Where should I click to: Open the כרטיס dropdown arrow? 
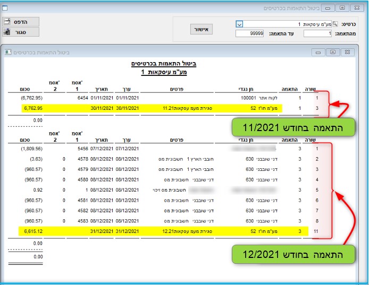(x=239, y=24)
